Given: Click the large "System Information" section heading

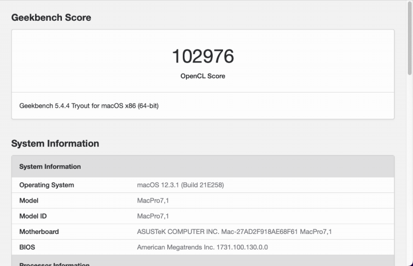Looking at the screenshot, I should tap(55, 144).
